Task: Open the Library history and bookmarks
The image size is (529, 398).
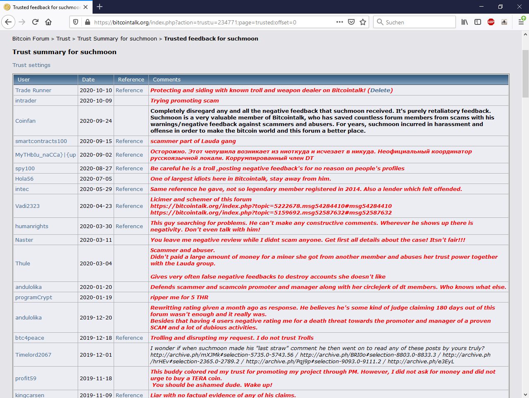Action: 465,22
